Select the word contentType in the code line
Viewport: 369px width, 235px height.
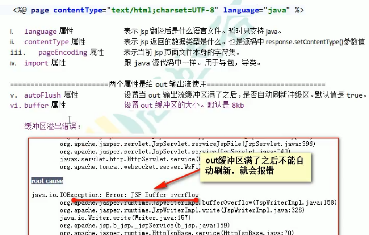[78, 10]
